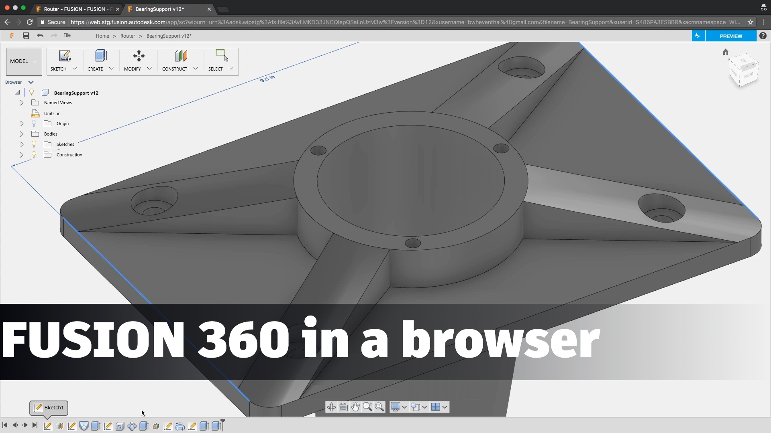This screenshot has width=771, height=433.
Task: Select the Construct tool icon
Action: pyautogui.click(x=181, y=56)
